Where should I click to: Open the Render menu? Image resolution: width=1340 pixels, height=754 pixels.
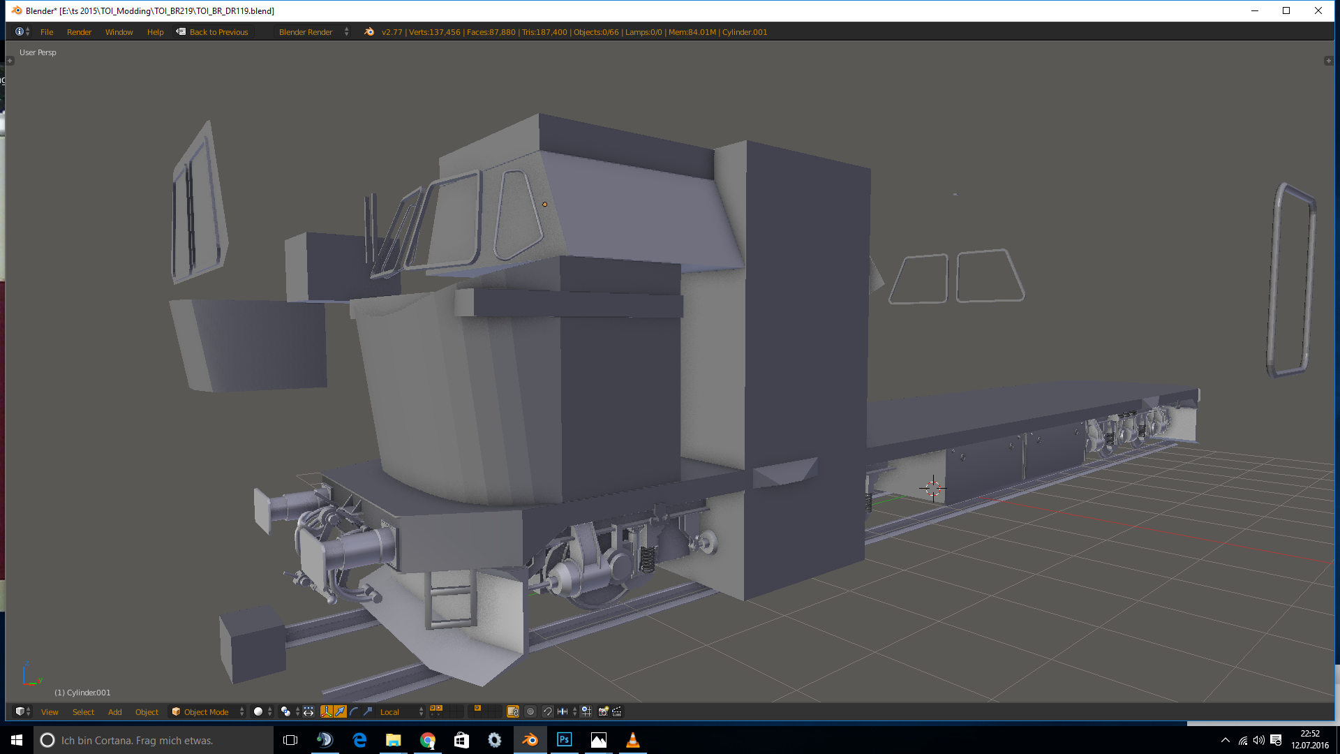point(79,32)
